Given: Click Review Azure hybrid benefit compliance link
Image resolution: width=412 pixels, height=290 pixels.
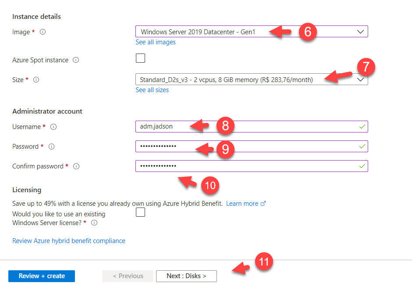Looking at the screenshot, I should pyautogui.click(x=69, y=241).
